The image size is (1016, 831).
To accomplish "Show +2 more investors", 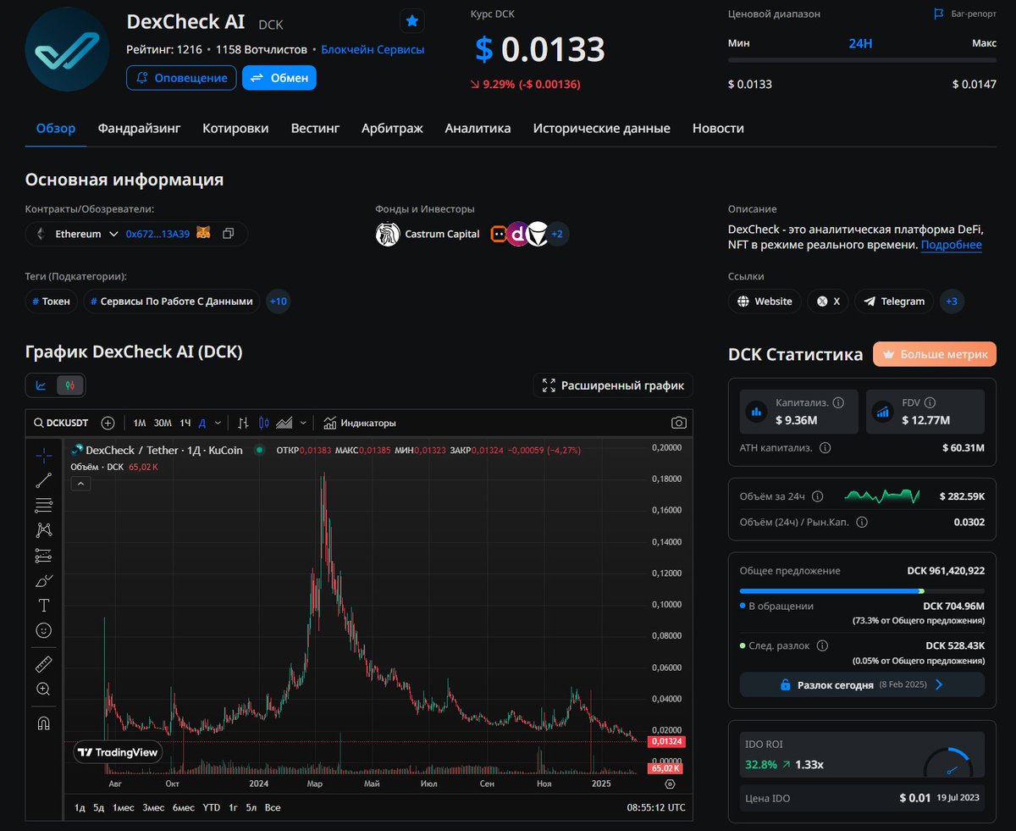I will point(557,234).
